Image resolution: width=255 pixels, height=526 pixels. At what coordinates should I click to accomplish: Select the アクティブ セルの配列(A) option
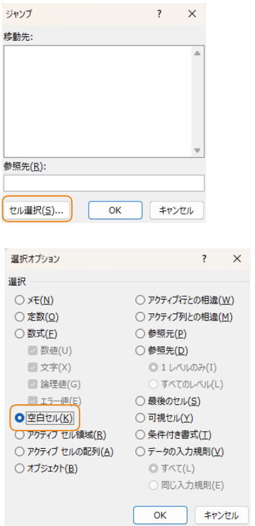[64, 452]
